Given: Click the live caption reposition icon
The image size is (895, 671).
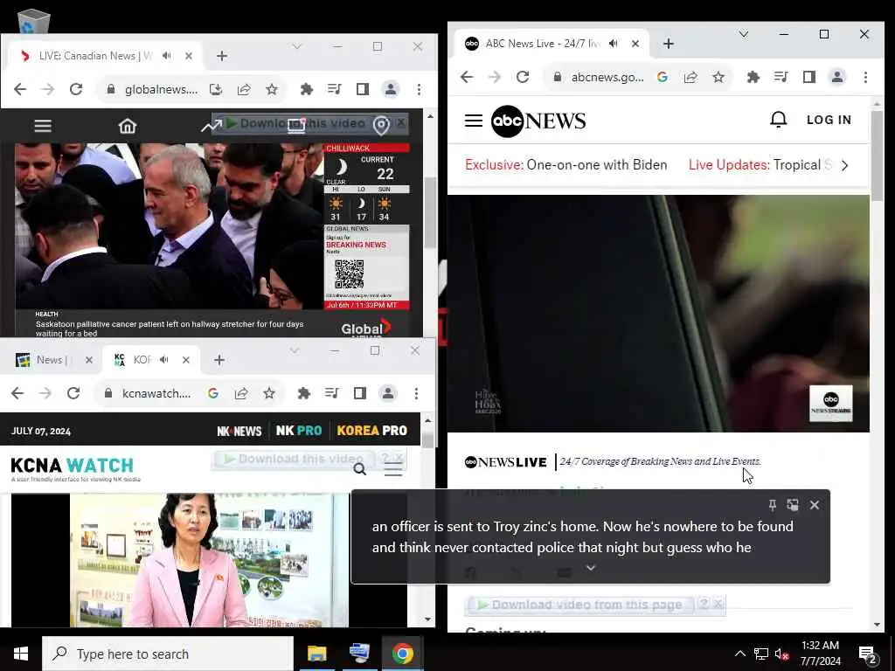Looking at the screenshot, I should pos(793,504).
